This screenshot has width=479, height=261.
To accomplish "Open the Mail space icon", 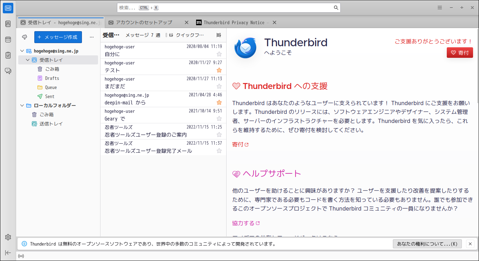I will 8,8.
